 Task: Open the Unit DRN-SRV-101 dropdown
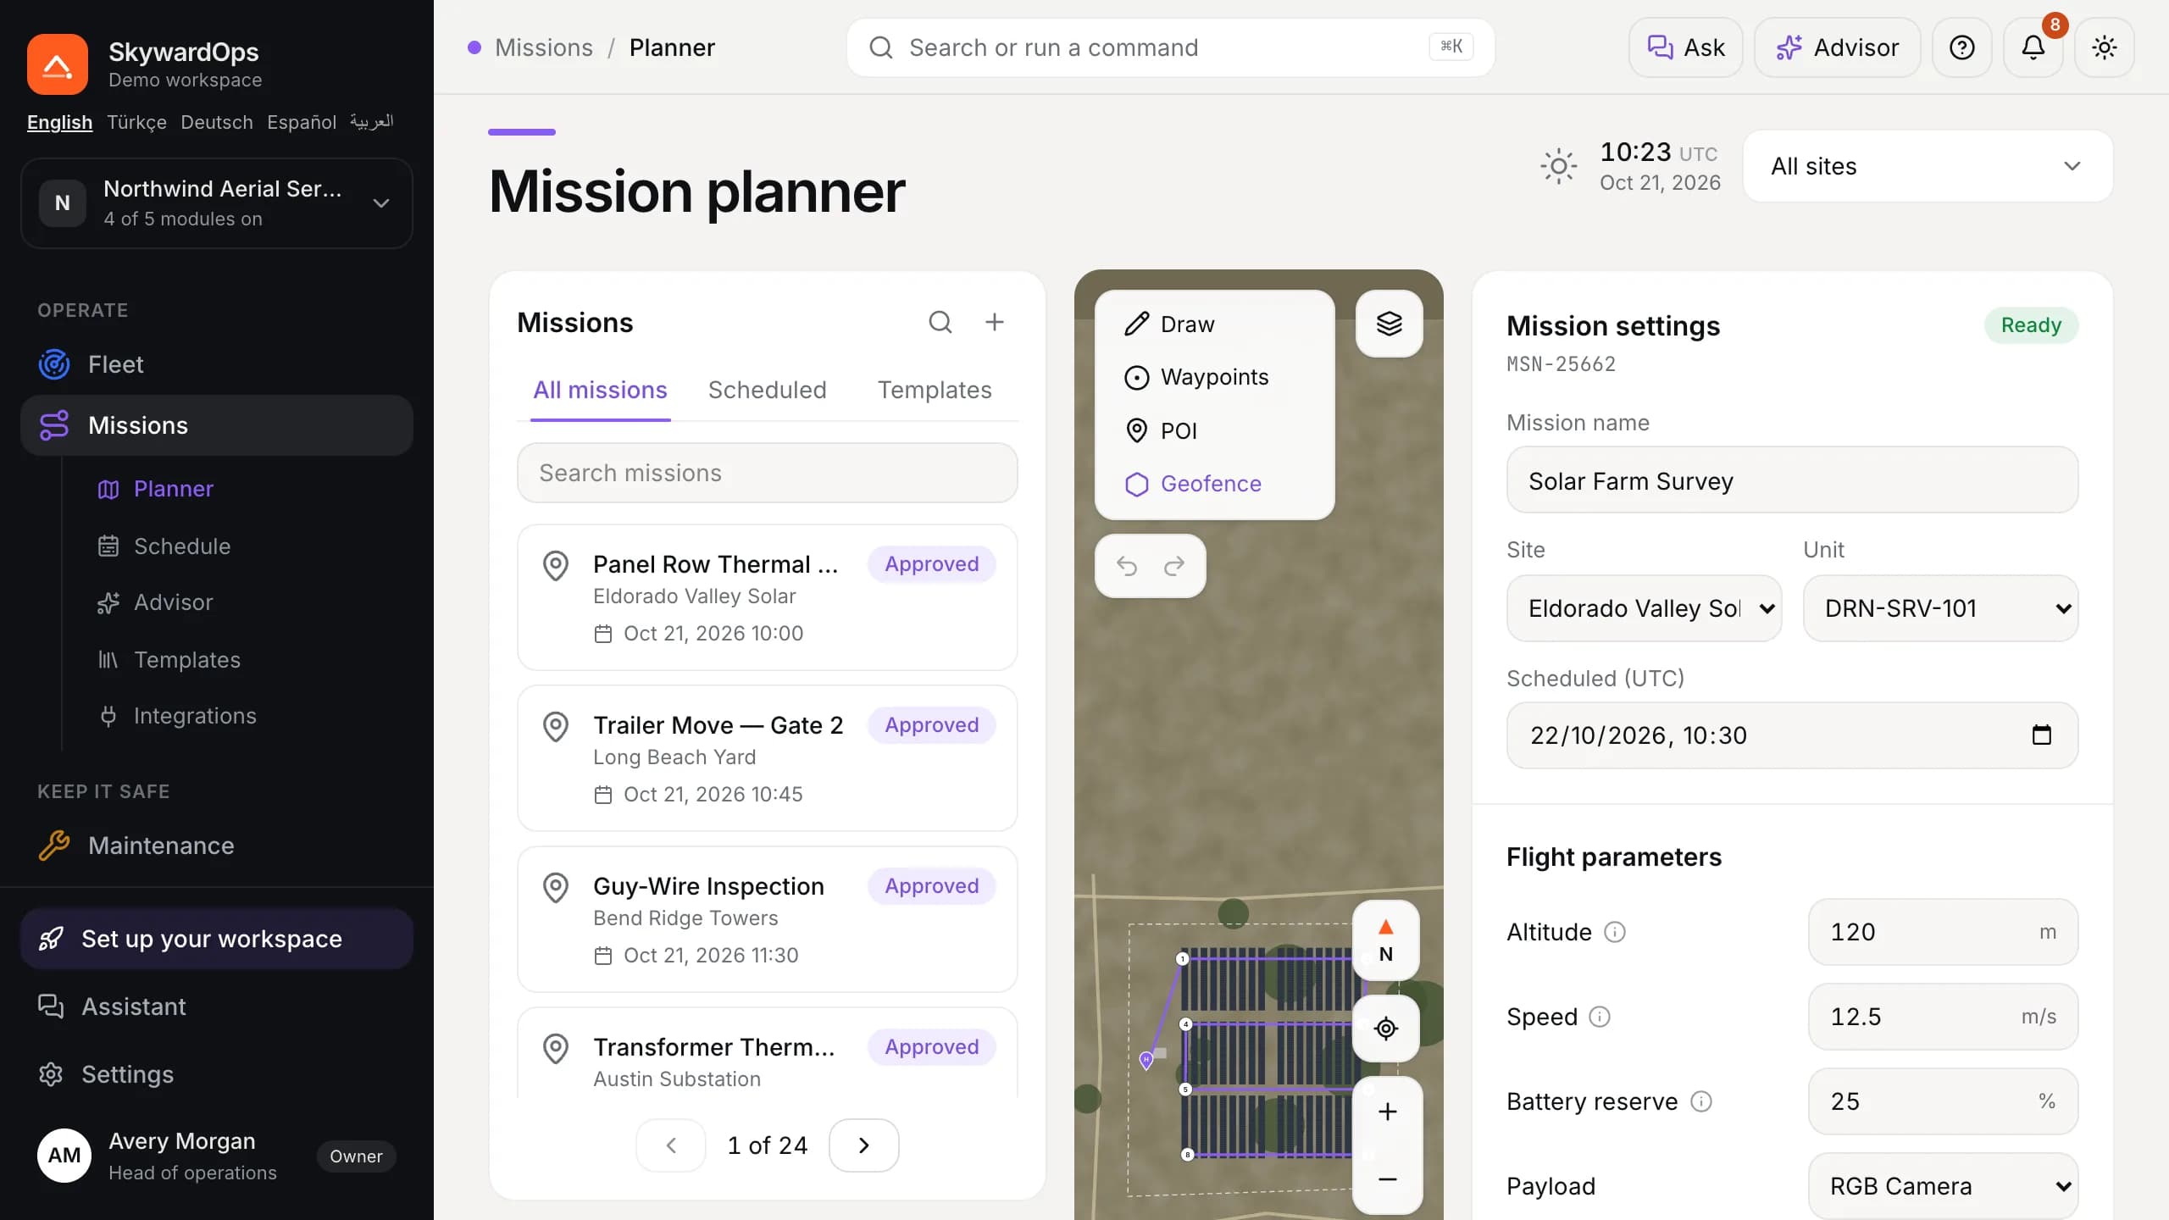click(x=1940, y=608)
